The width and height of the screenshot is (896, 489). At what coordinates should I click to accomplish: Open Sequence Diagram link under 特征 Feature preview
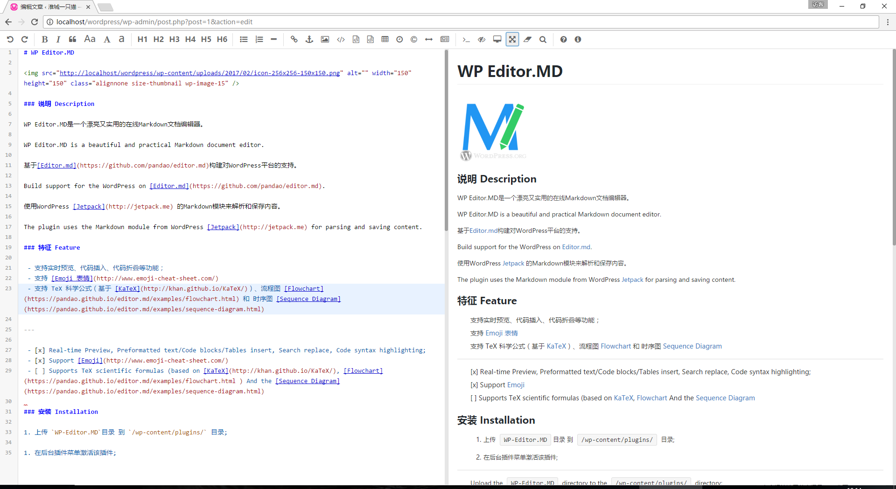click(x=692, y=346)
